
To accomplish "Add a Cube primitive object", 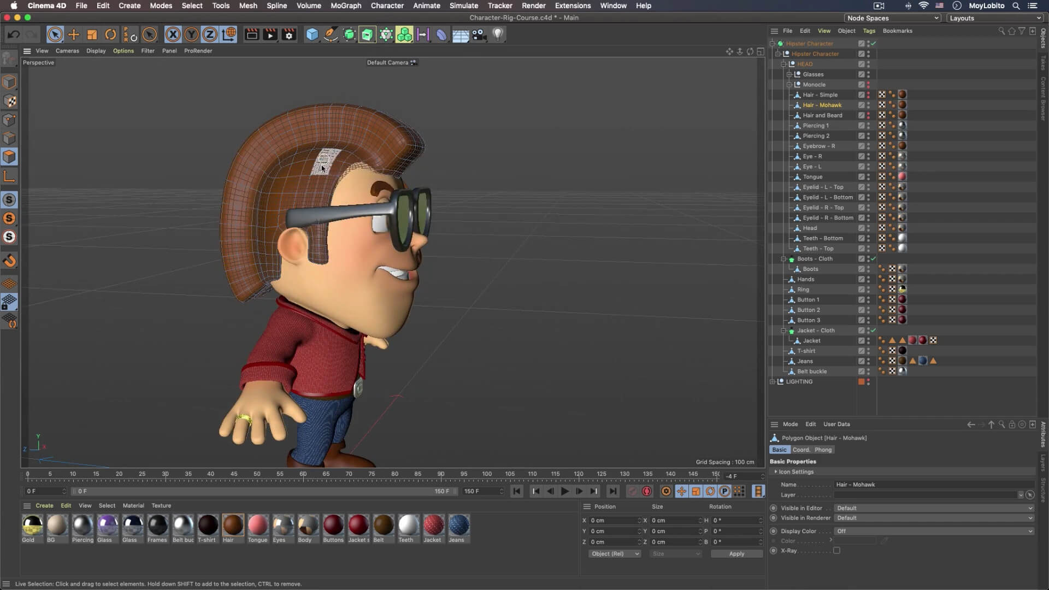I will 312,34.
